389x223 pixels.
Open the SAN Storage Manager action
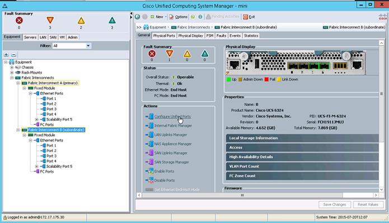point(171,162)
